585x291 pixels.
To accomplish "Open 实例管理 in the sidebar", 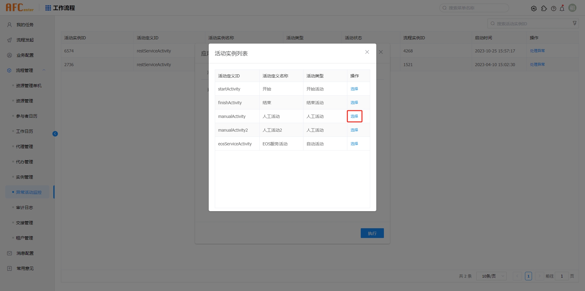I will point(24,177).
